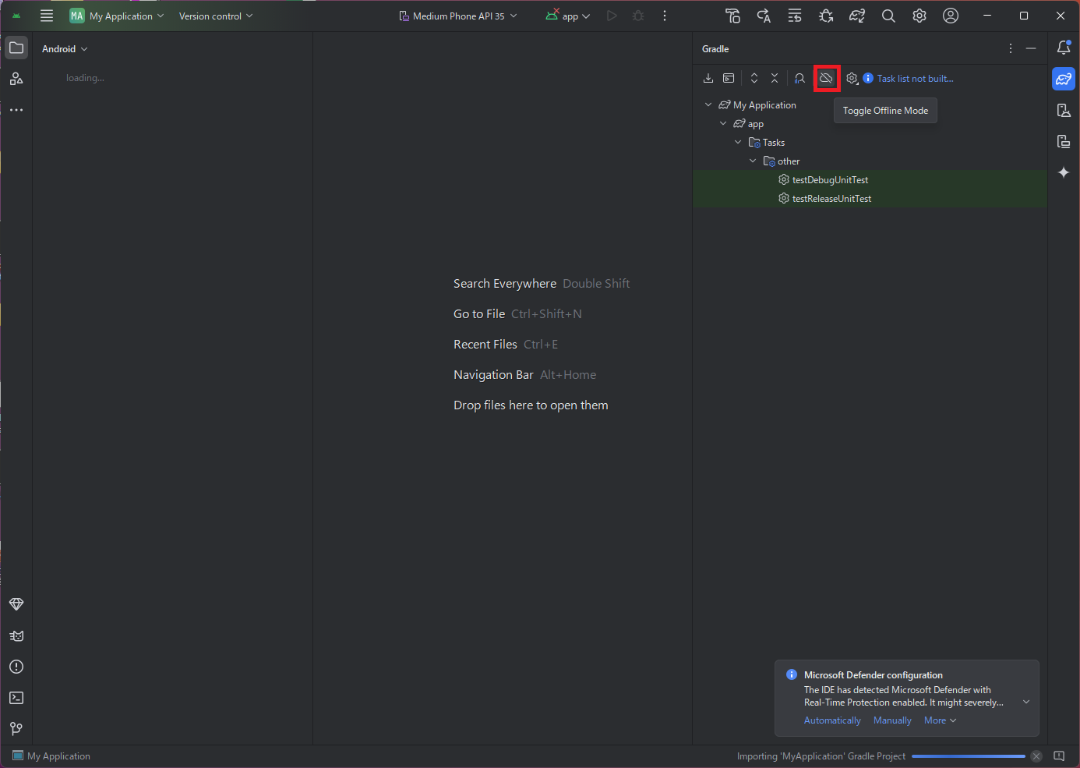
Task: Open Medium Phone API 35 device dropdown
Action: pyautogui.click(x=458, y=16)
